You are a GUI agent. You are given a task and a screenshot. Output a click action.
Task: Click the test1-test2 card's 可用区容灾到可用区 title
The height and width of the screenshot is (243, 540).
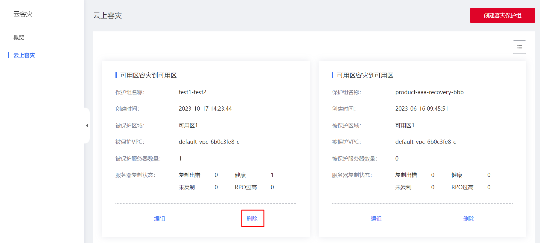point(148,75)
